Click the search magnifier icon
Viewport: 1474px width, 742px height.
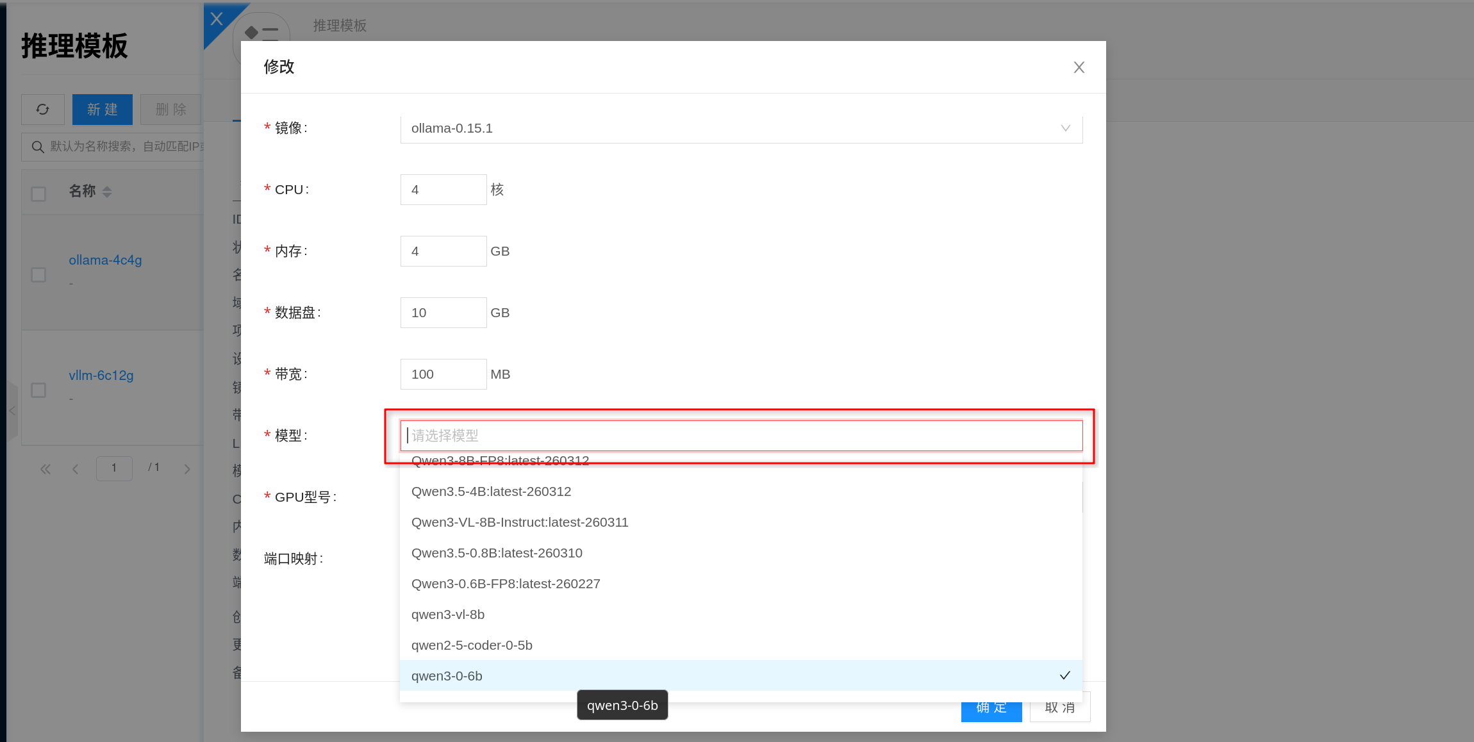[38, 147]
